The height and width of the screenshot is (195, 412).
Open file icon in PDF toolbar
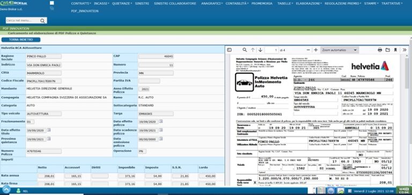(387, 50)
